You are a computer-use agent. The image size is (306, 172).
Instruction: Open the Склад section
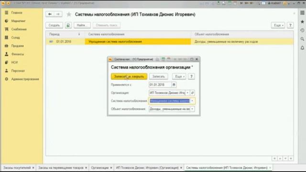click(15, 37)
